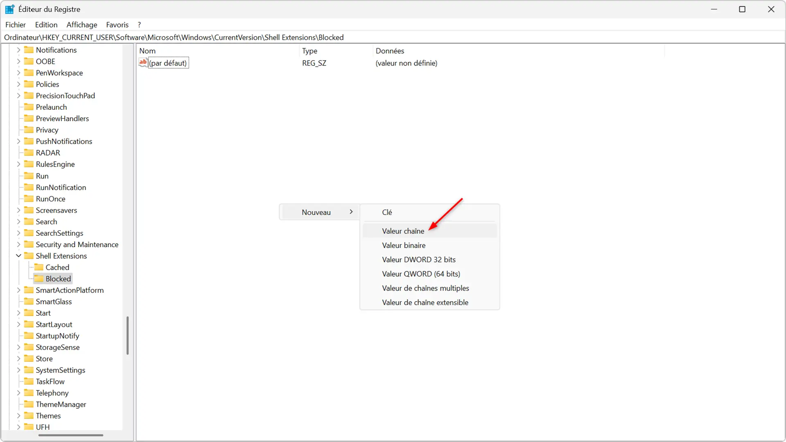The image size is (786, 442).
Task: Click the Policies folder icon
Action: tap(29, 84)
